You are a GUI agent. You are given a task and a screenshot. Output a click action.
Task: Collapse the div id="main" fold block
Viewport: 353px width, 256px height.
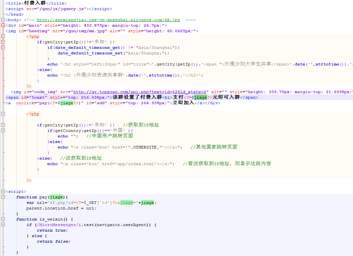[3, 25]
